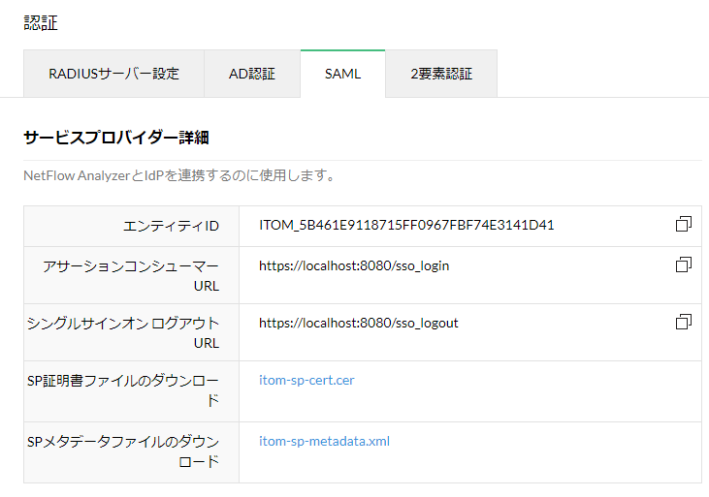Click the https://localhost:8080/sso_logout URL text

click(x=358, y=323)
